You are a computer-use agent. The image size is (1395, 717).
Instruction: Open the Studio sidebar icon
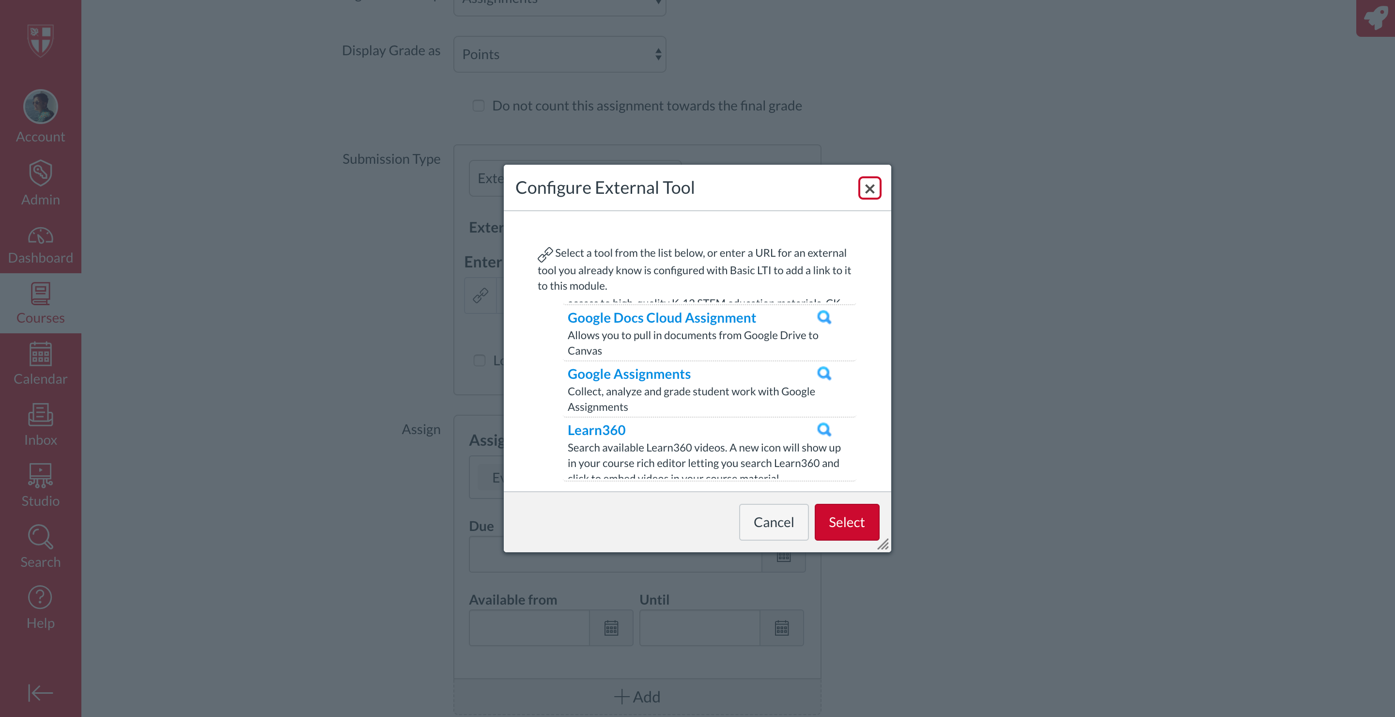(41, 485)
